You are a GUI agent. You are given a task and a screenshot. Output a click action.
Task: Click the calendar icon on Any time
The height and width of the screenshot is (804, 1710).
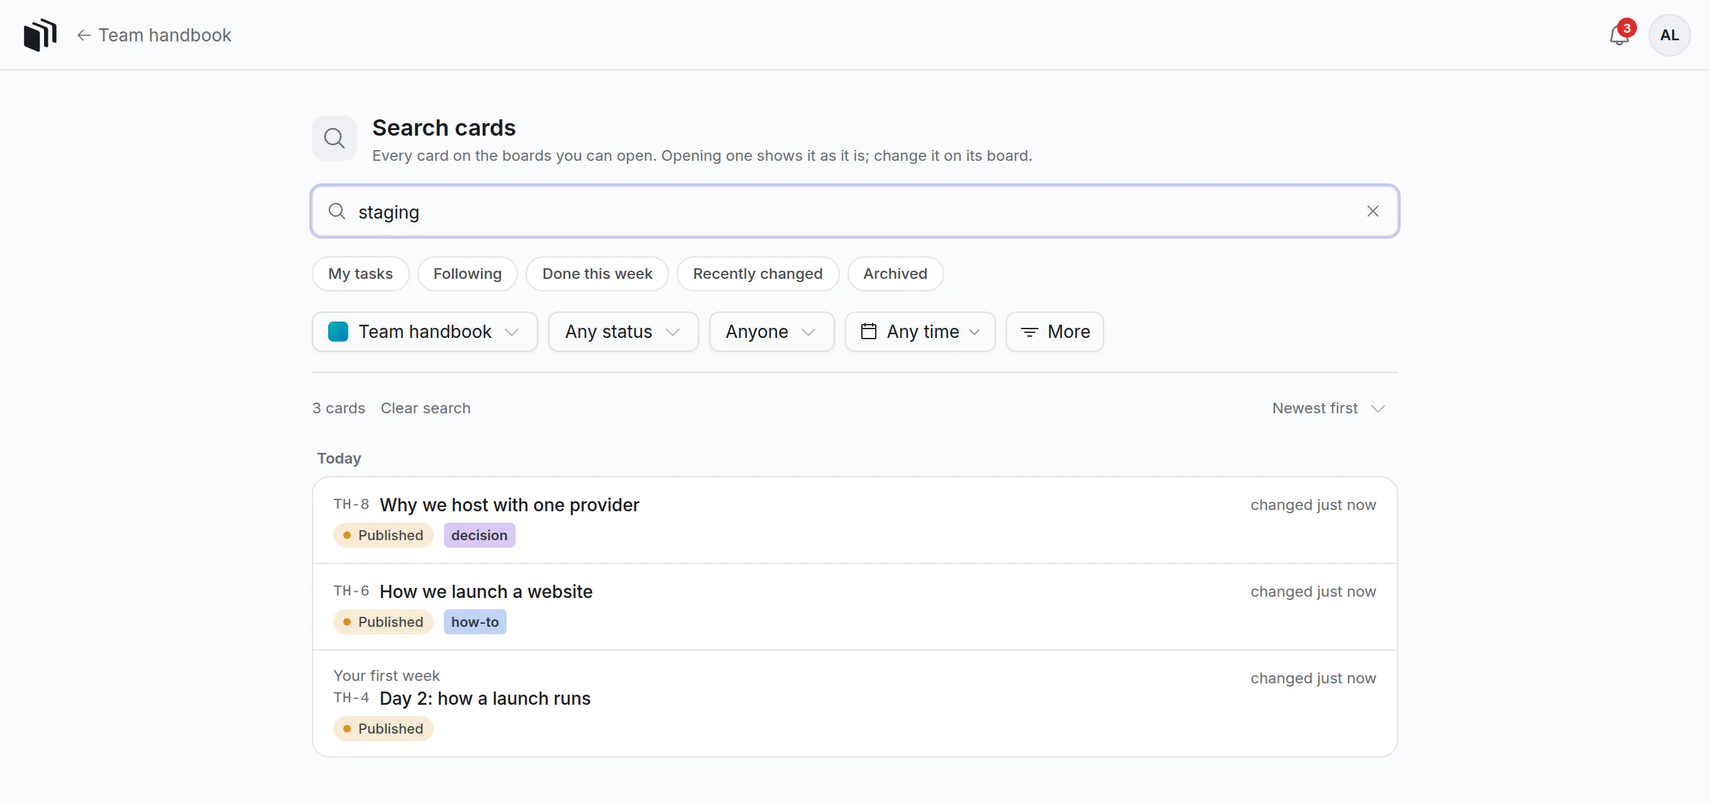(868, 331)
